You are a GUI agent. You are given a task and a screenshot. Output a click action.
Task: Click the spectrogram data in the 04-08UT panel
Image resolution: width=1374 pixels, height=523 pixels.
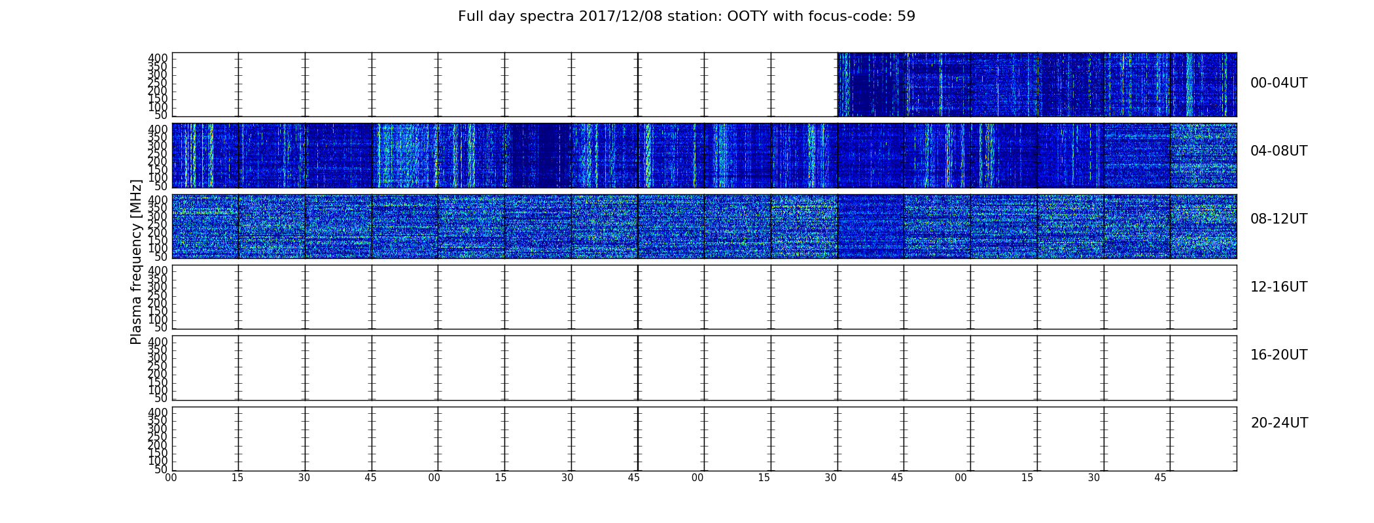point(704,156)
